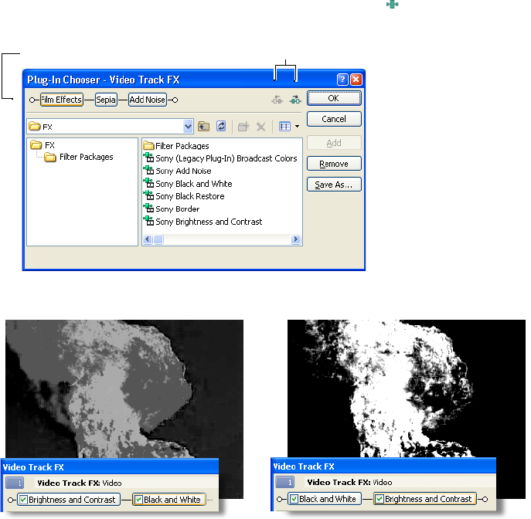Click track number 1 icon, right window
531x519 pixels.
285,482
